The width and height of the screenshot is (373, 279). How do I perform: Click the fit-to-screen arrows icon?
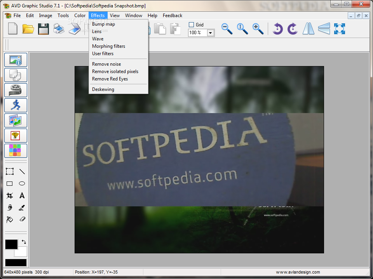point(340,29)
